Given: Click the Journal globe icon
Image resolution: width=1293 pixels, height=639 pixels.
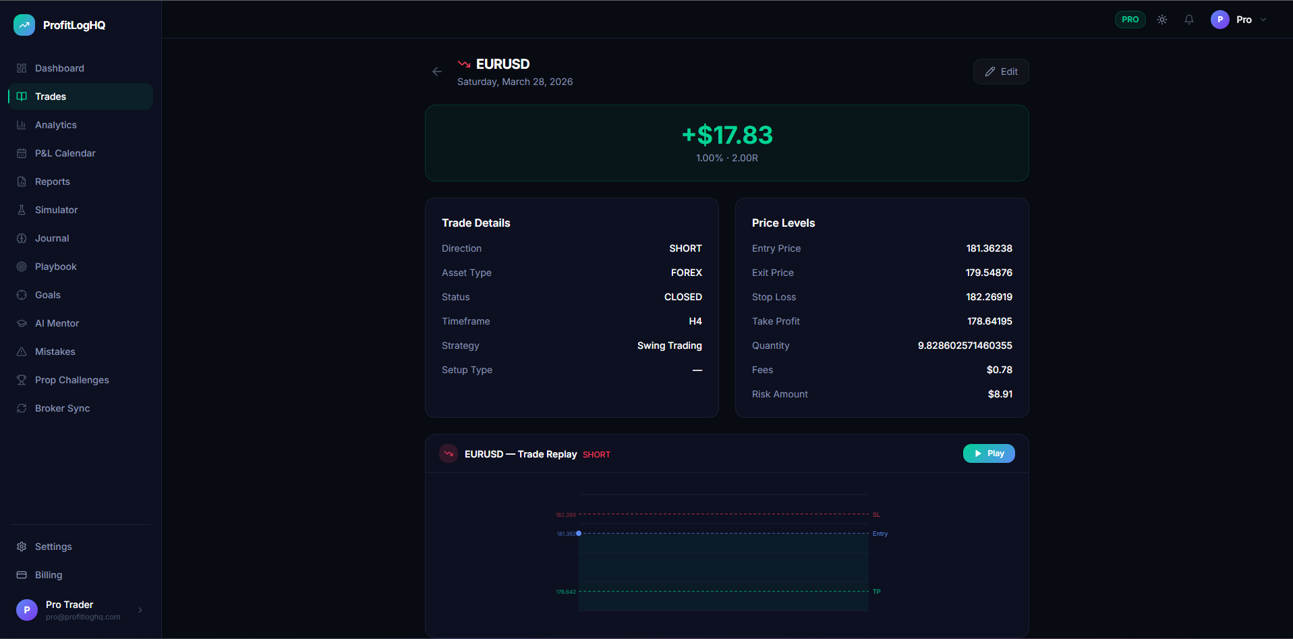Looking at the screenshot, I should pos(22,238).
